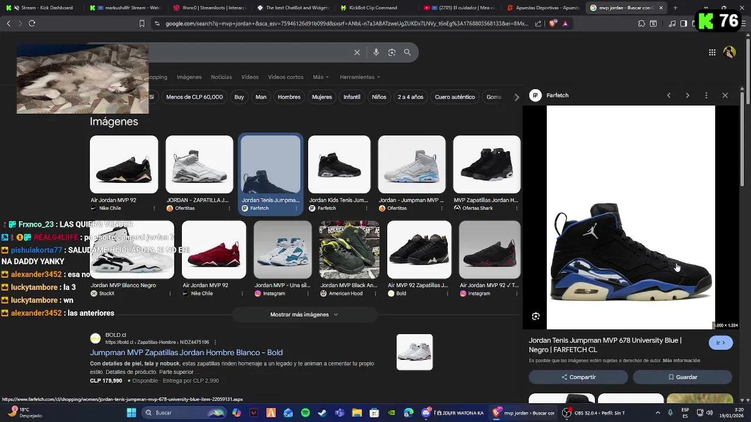Viewport: 751px width, 422px height.
Task: Switch to the Imágenes tab
Action: [189, 77]
